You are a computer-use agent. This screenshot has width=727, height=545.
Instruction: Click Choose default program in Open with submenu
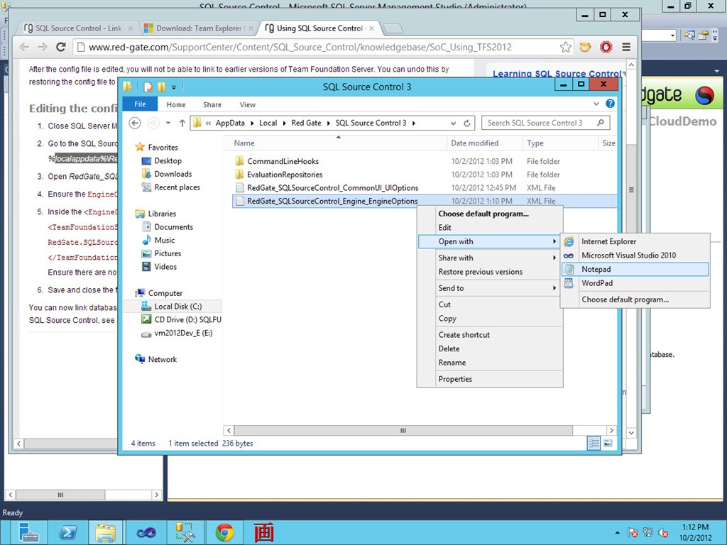(635, 300)
